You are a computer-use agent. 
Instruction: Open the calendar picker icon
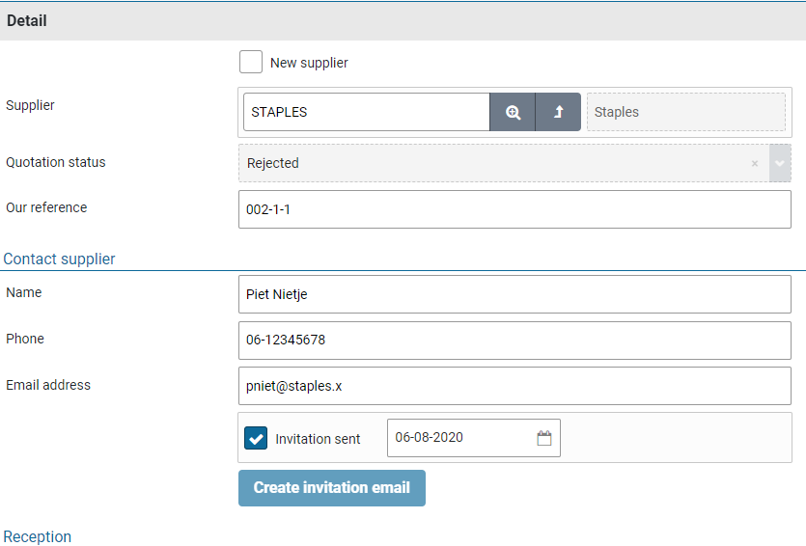click(x=544, y=438)
